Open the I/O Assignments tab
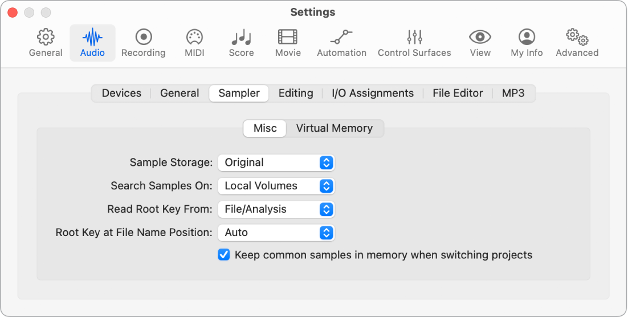 (x=373, y=94)
